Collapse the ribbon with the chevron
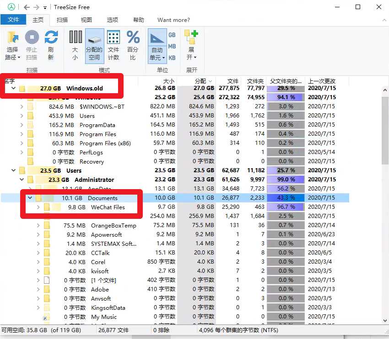Screen dimensions: 389x339 [384, 20]
